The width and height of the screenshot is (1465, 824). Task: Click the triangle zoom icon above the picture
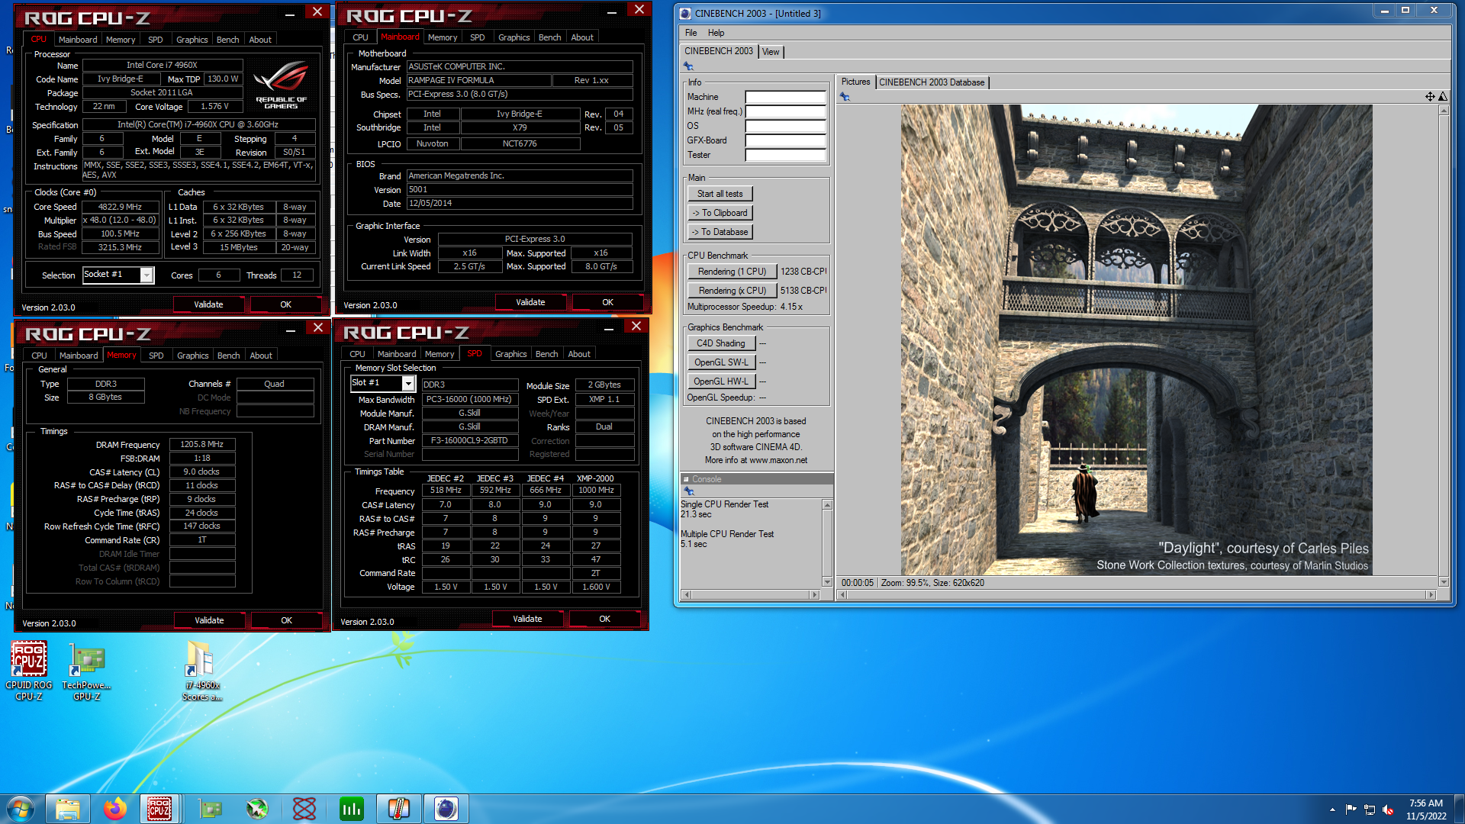[1442, 96]
